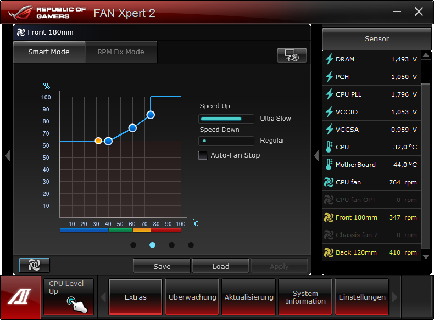This screenshot has height=320, width=434.
Task: Click the CPU fan sensor icon
Action: click(x=329, y=182)
